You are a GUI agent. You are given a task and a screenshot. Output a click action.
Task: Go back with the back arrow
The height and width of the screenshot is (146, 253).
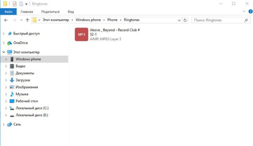pos(6,20)
